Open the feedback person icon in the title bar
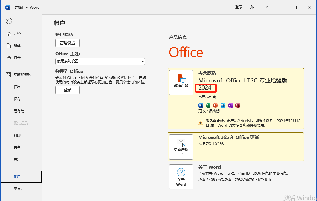 tap(252, 7)
